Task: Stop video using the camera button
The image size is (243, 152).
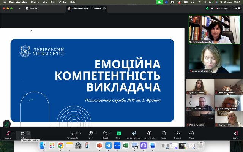Action: 23,134
